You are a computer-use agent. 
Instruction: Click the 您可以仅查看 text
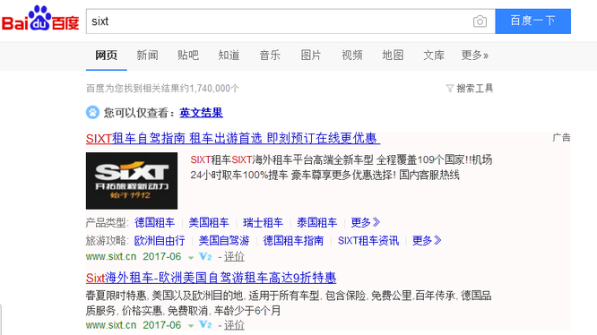click(x=139, y=113)
